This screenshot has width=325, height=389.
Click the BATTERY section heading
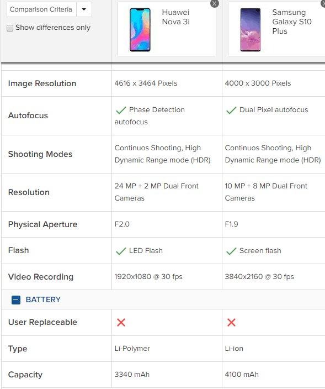(x=43, y=299)
